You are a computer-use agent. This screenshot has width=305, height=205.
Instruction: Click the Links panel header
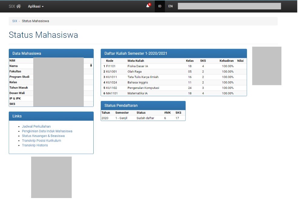click(51, 116)
